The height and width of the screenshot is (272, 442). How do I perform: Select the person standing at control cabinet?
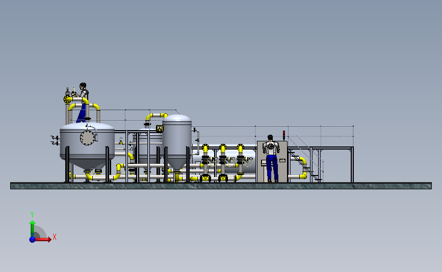[x=271, y=158]
